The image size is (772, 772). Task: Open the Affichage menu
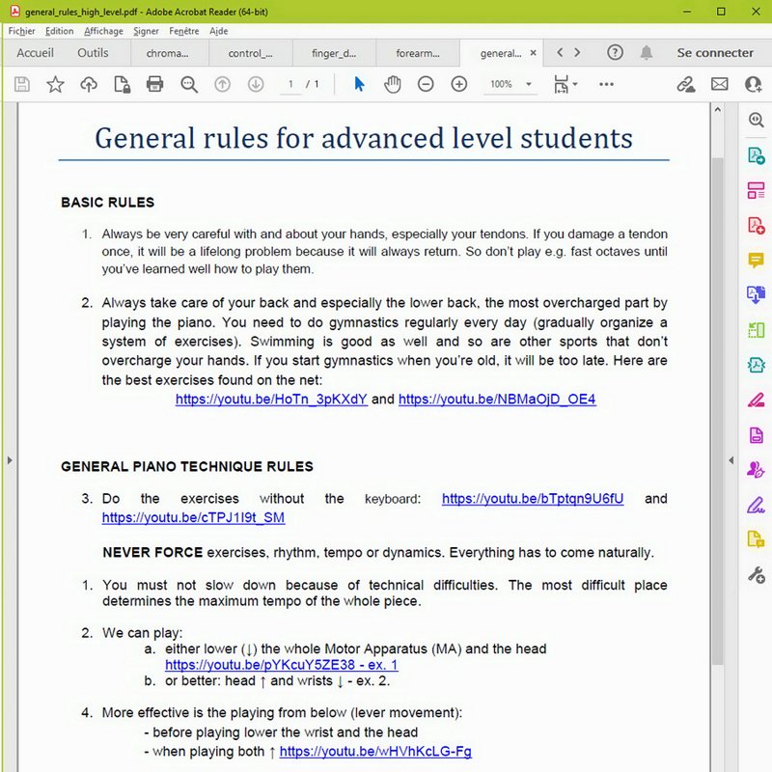pos(103,31)
